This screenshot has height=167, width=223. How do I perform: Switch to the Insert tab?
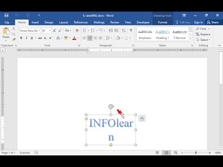(35, 22)
